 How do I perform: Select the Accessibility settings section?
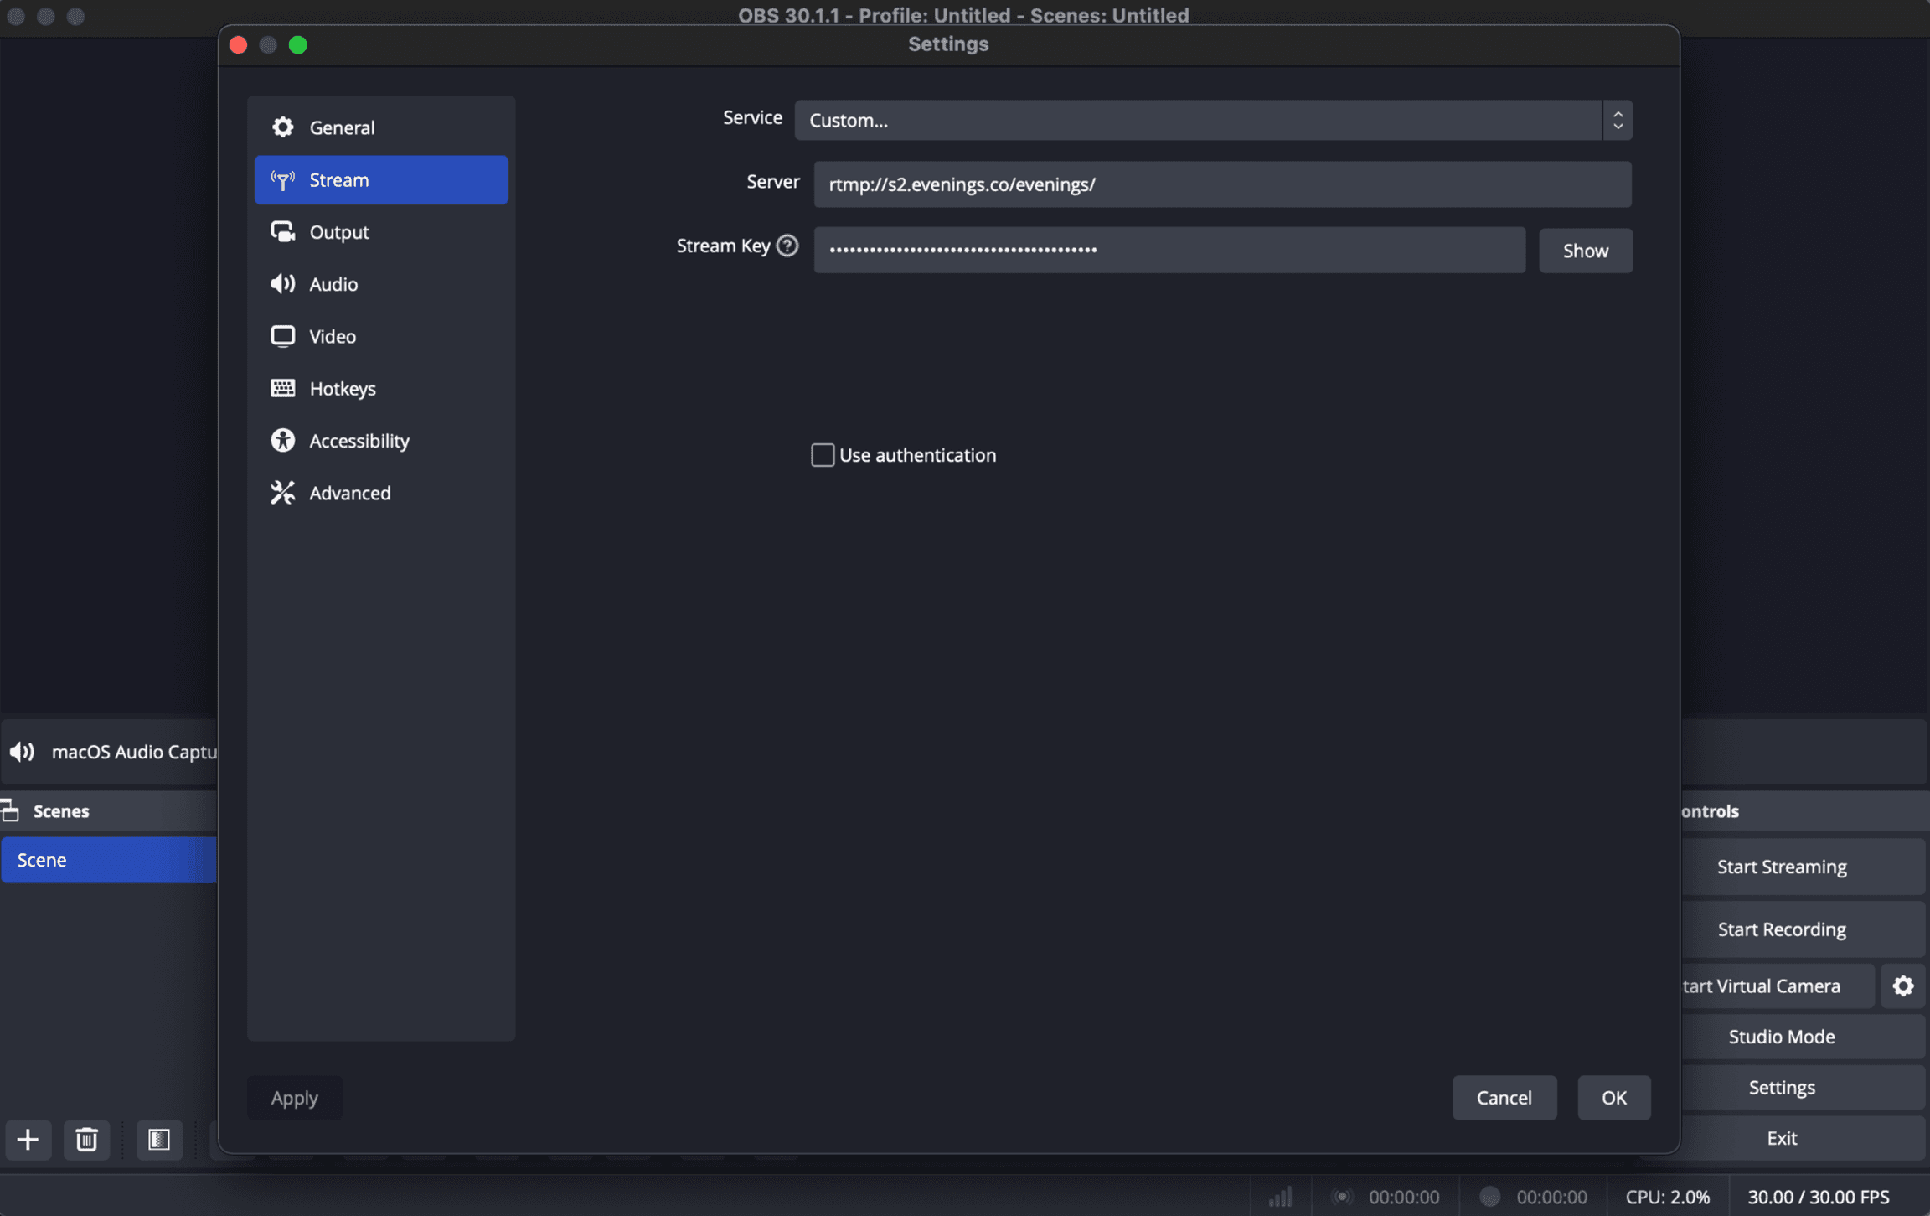[x=381, y=440]
